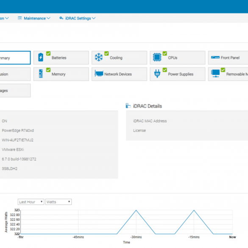Click the battery icon

41,57
